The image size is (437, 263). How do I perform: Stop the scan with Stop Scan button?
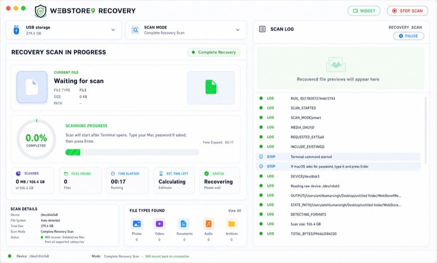[408, 11]
